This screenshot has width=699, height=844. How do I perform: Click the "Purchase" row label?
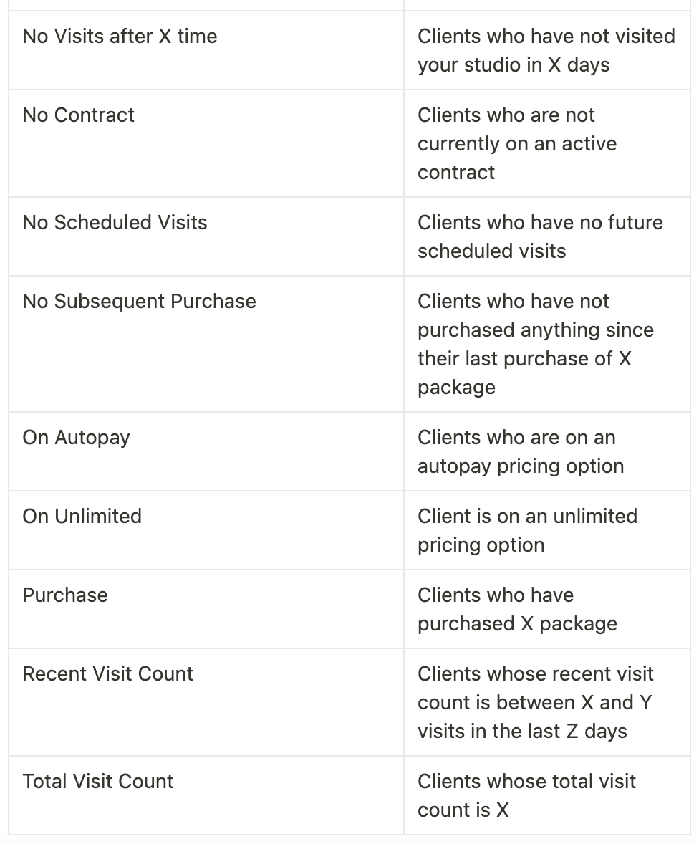pos(64,595)
